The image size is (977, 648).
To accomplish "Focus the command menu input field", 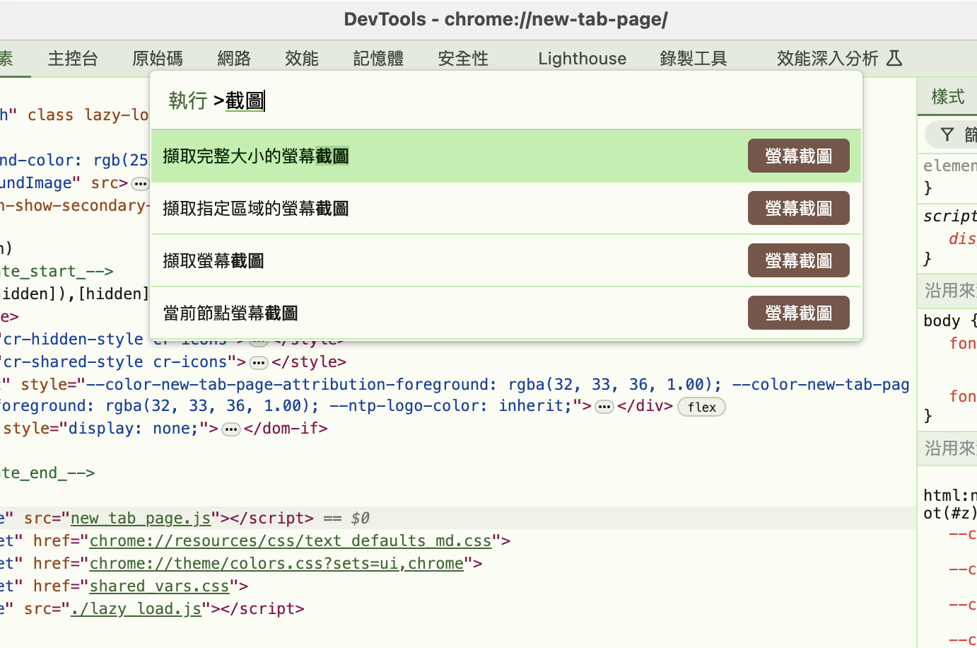I will (506, 100).
